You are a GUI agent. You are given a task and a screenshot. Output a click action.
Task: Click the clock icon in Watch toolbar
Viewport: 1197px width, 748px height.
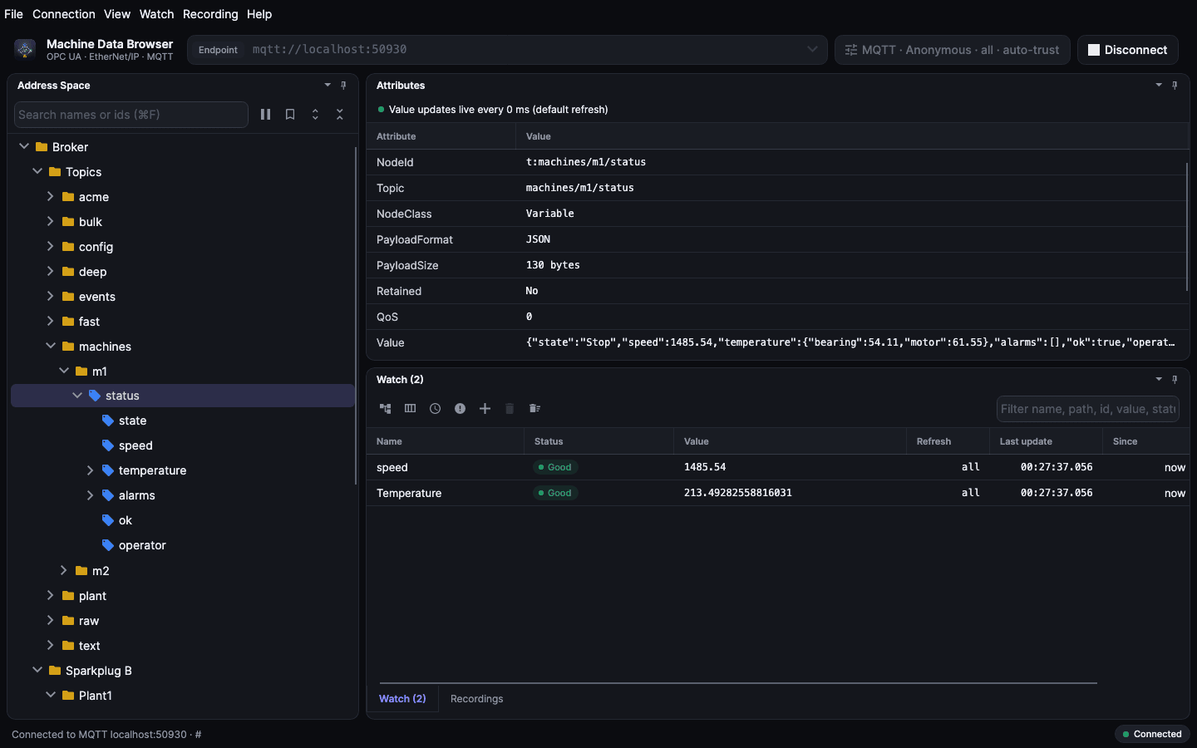click(x=435, y=408)
